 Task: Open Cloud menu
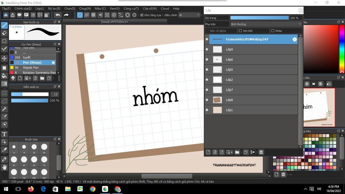(165, 8)
